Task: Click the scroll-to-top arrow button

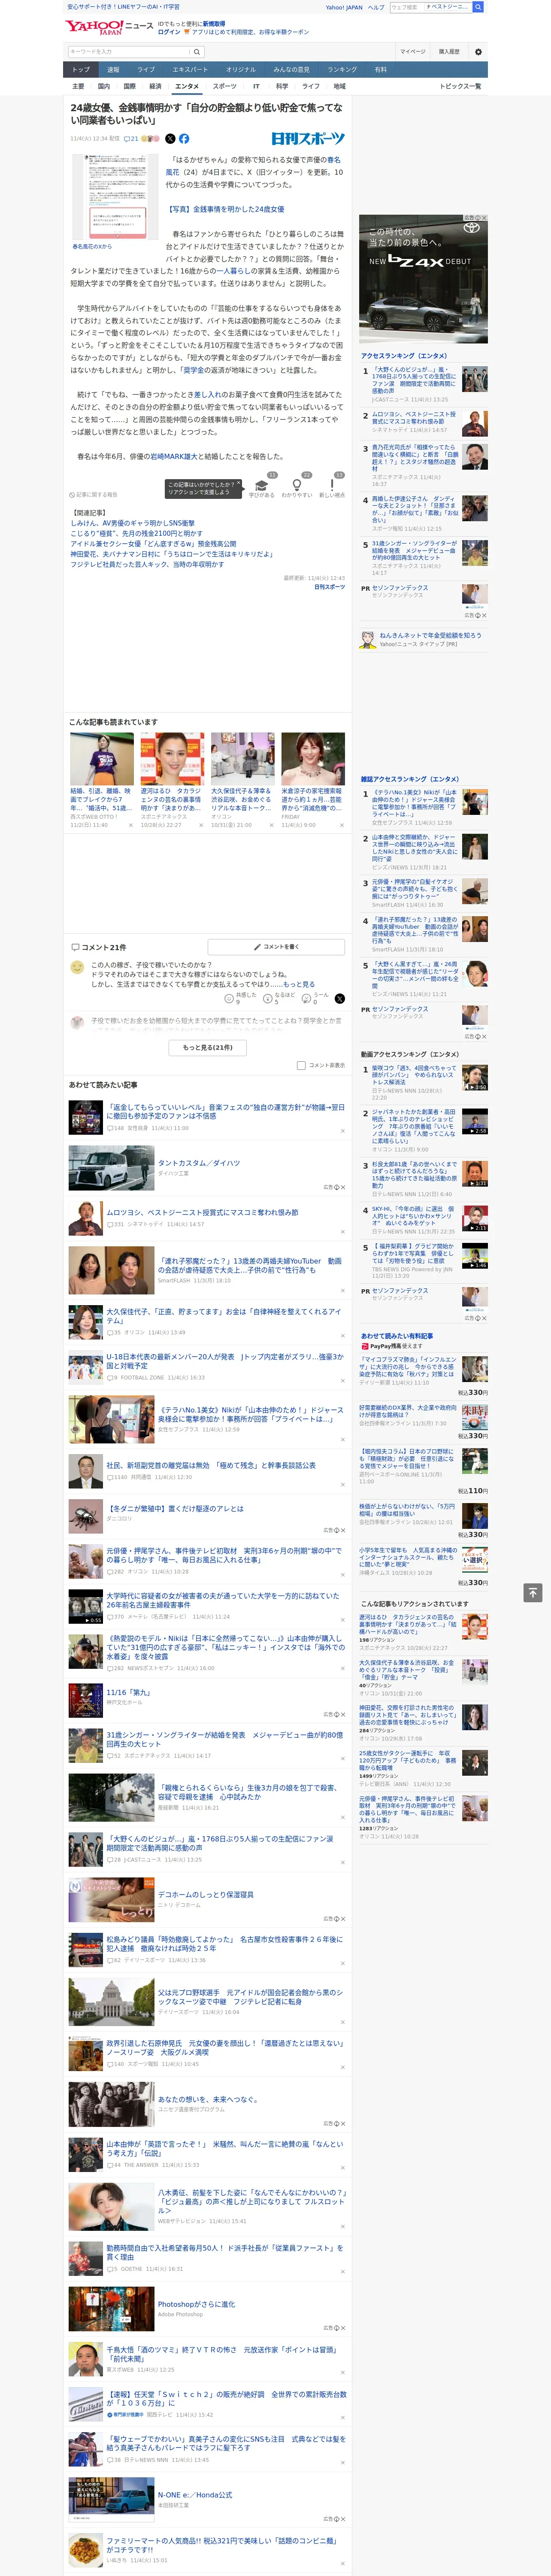Action: coord(532,1592)
